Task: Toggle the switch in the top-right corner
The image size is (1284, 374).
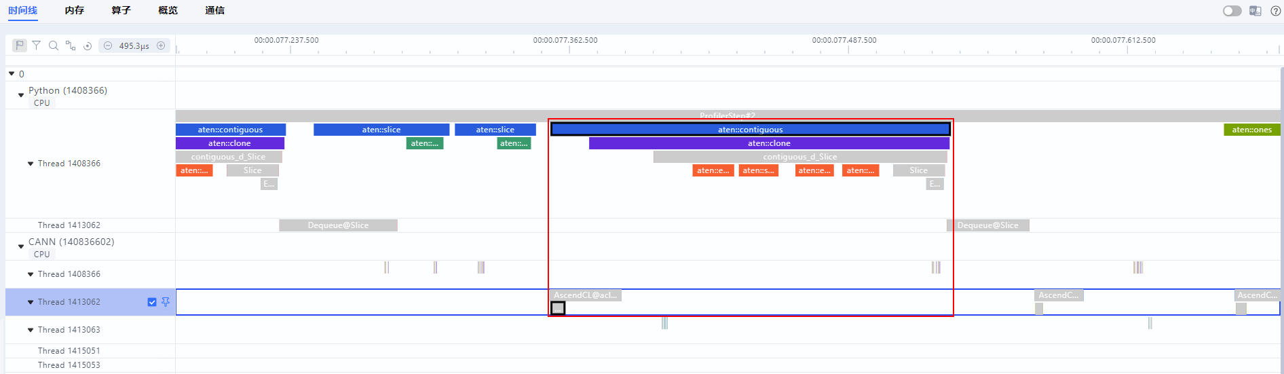Action: (1232, 11)
